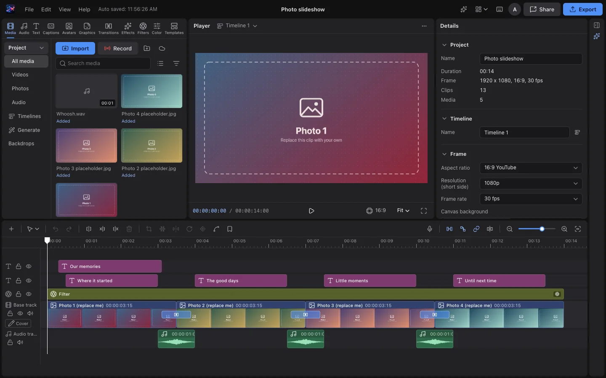Click the crop tool in timeline toolbar
The width and height of the screenshot is (606, 378).
[149, 229]
